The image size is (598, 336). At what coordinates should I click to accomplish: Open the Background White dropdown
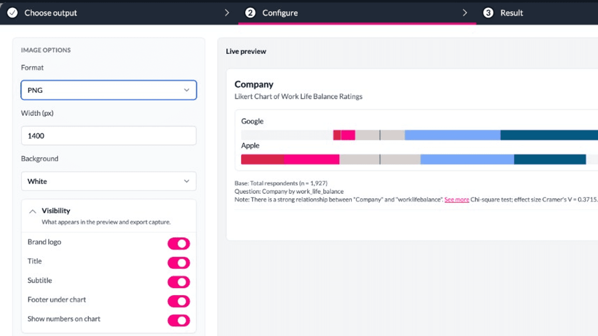109,181
